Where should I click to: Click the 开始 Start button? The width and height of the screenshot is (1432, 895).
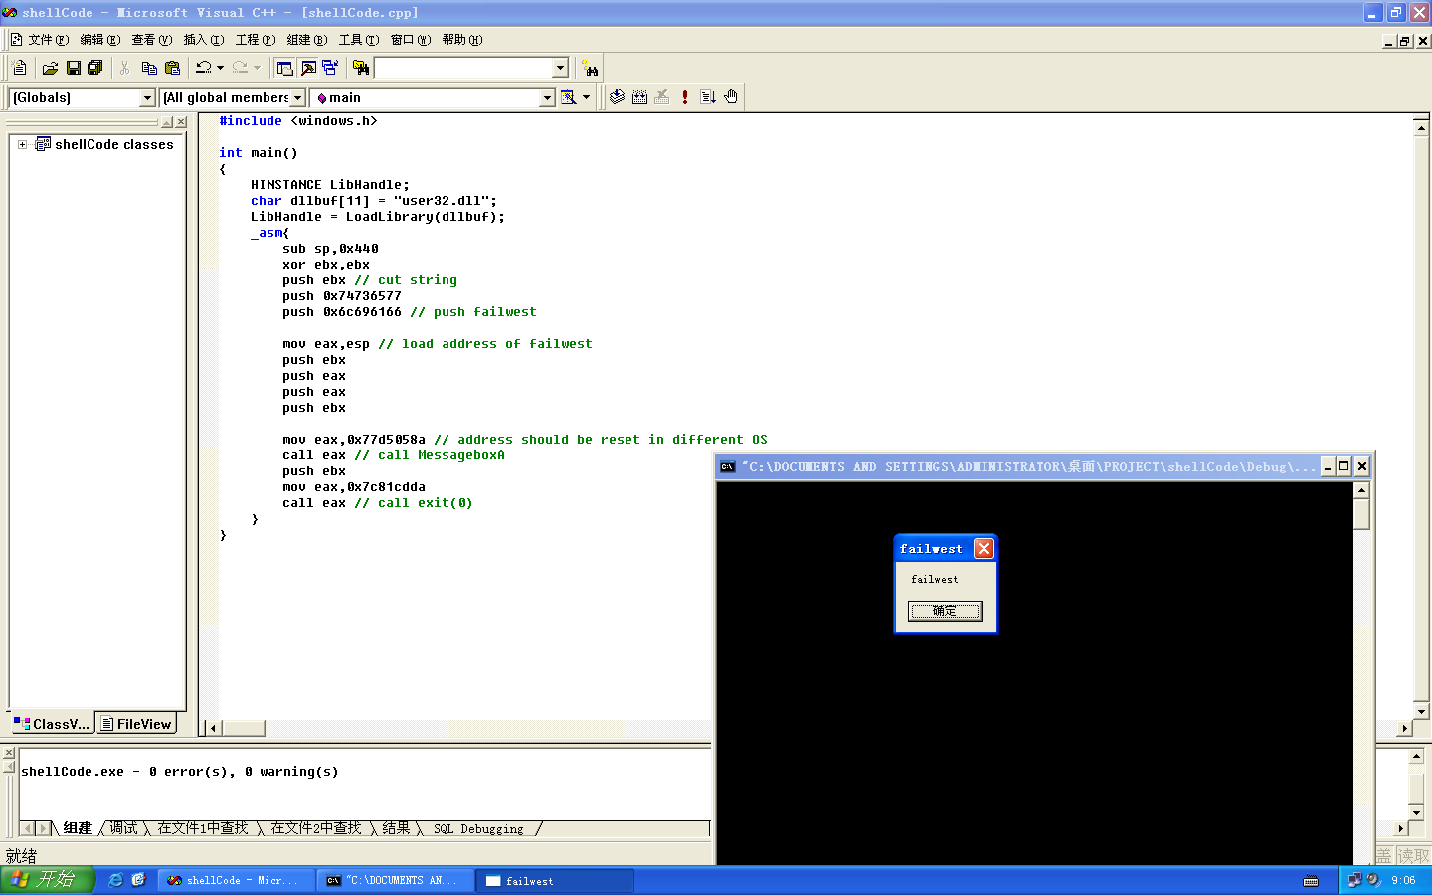click(47, 880)
